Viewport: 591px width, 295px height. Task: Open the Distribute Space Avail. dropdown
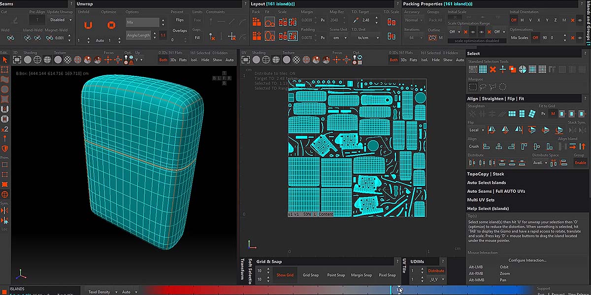[540, 163]
